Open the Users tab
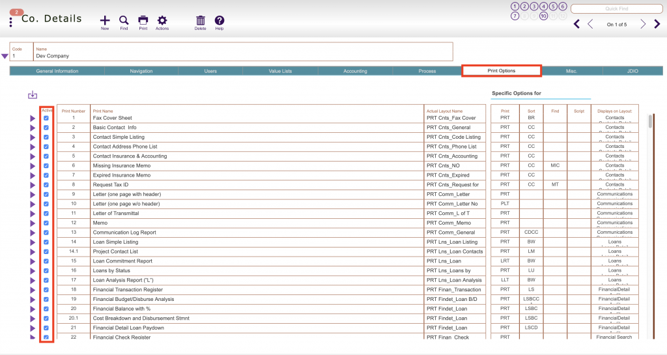Screen dimensions: 667x355 tap(210, 71)
